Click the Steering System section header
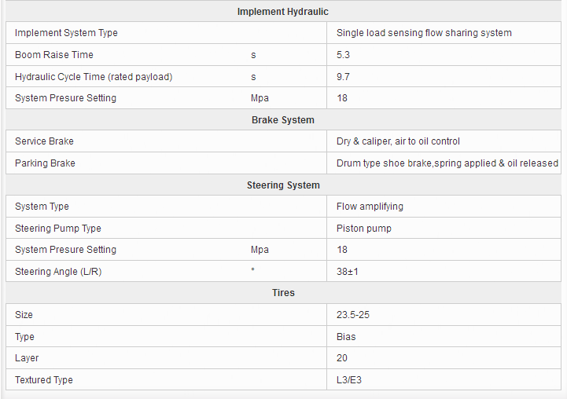 (x=283, y=185)
